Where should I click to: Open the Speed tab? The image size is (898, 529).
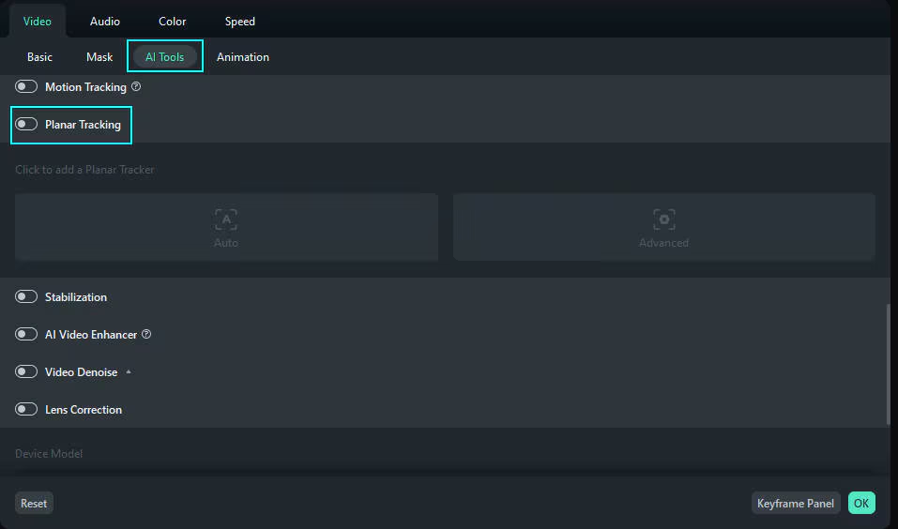[240, 22]
